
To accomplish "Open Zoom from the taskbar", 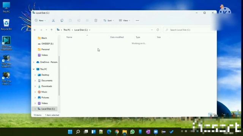I will point(156,132).
